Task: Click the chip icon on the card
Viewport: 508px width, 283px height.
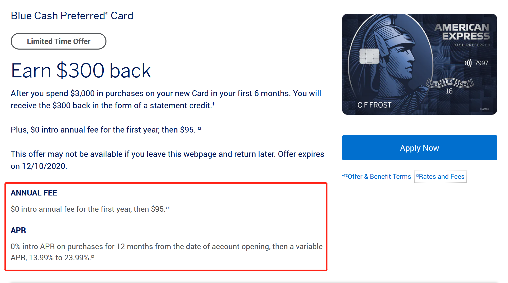Action: click(x=369, y=56)
